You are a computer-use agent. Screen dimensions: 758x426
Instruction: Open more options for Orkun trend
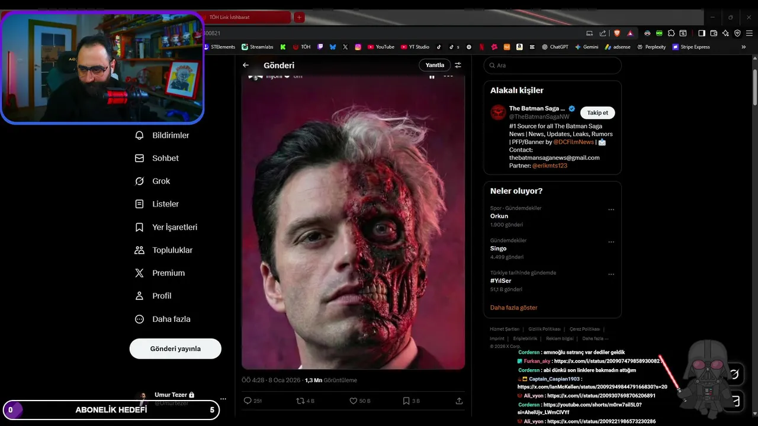[611, 209]
